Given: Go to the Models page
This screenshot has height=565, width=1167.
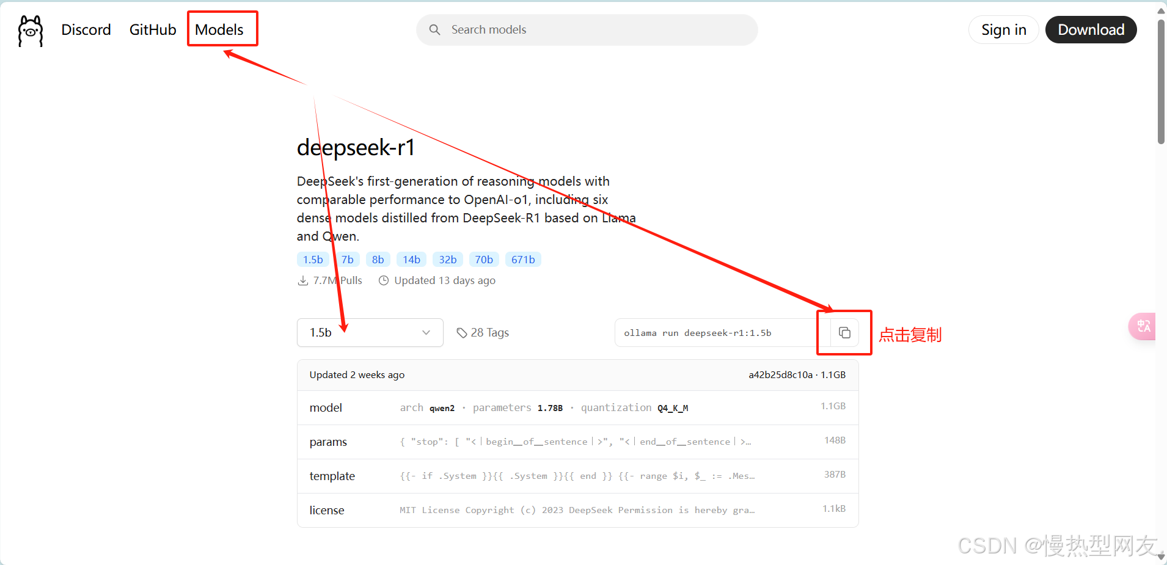Looking at the screenshot, I should pyautogui.click(x=219, y=30).
